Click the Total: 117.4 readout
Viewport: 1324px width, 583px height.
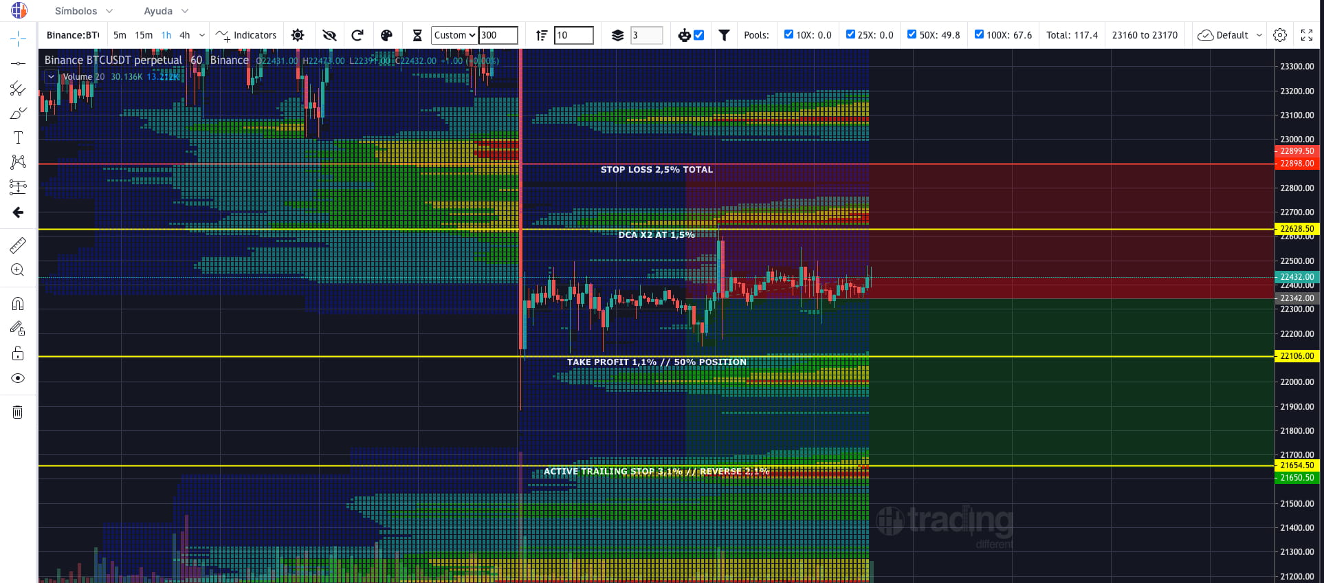1072,35
